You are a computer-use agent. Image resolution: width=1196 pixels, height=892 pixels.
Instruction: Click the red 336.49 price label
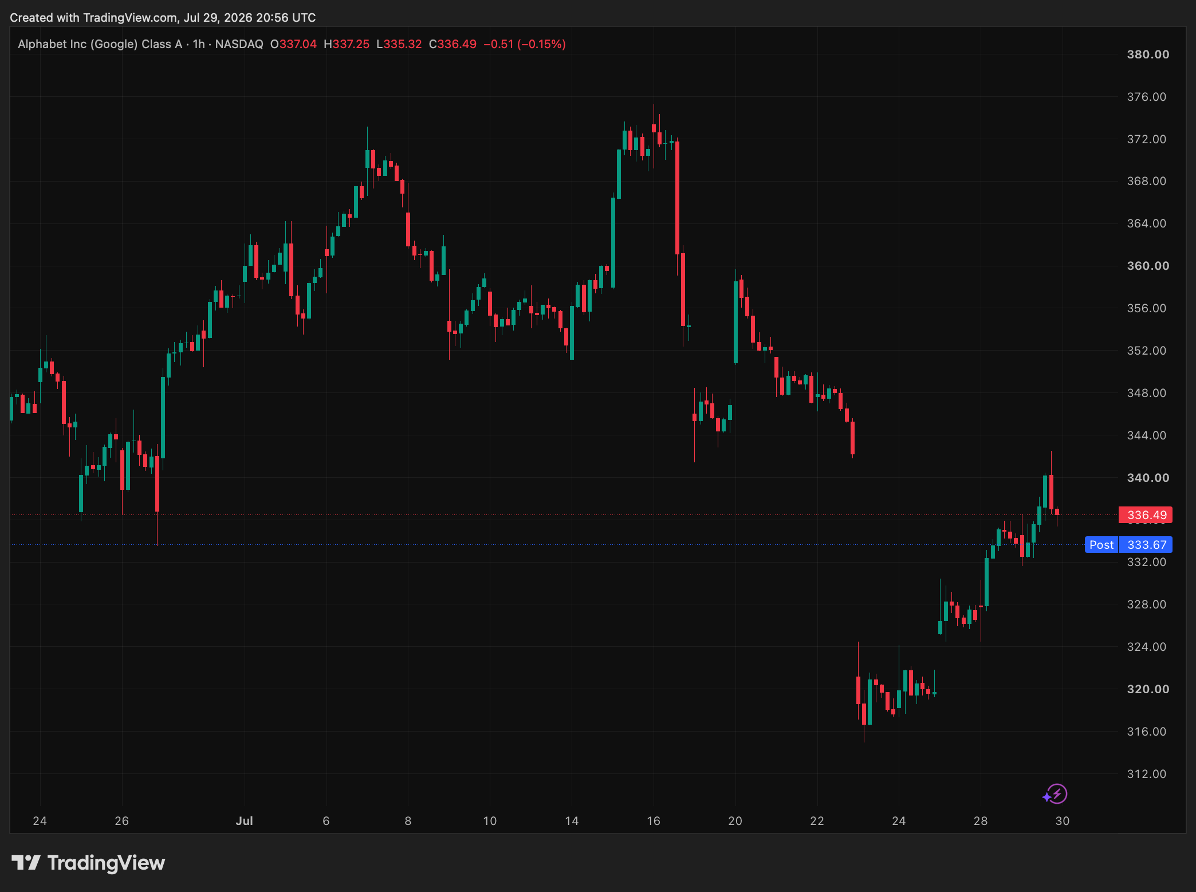point(1146,515)
